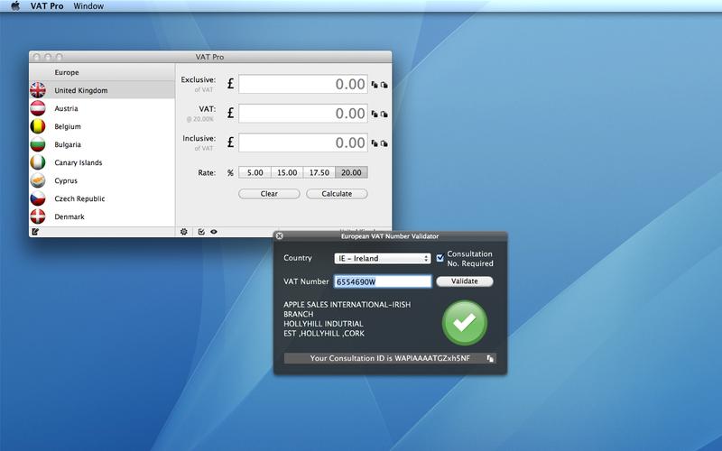Select the 15.00 percent rate
The height and width of the screenshot is (451, 722).
coord(287,172)
